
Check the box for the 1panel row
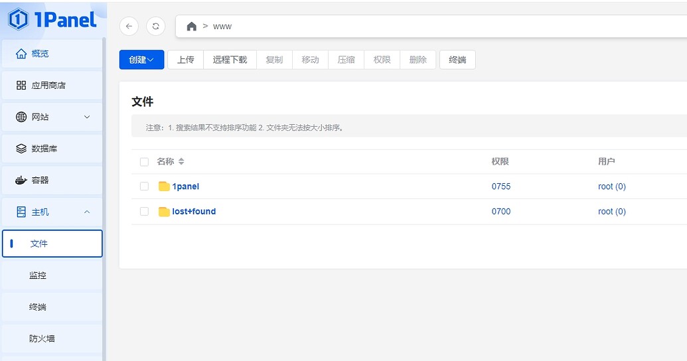tap(144, 186)
